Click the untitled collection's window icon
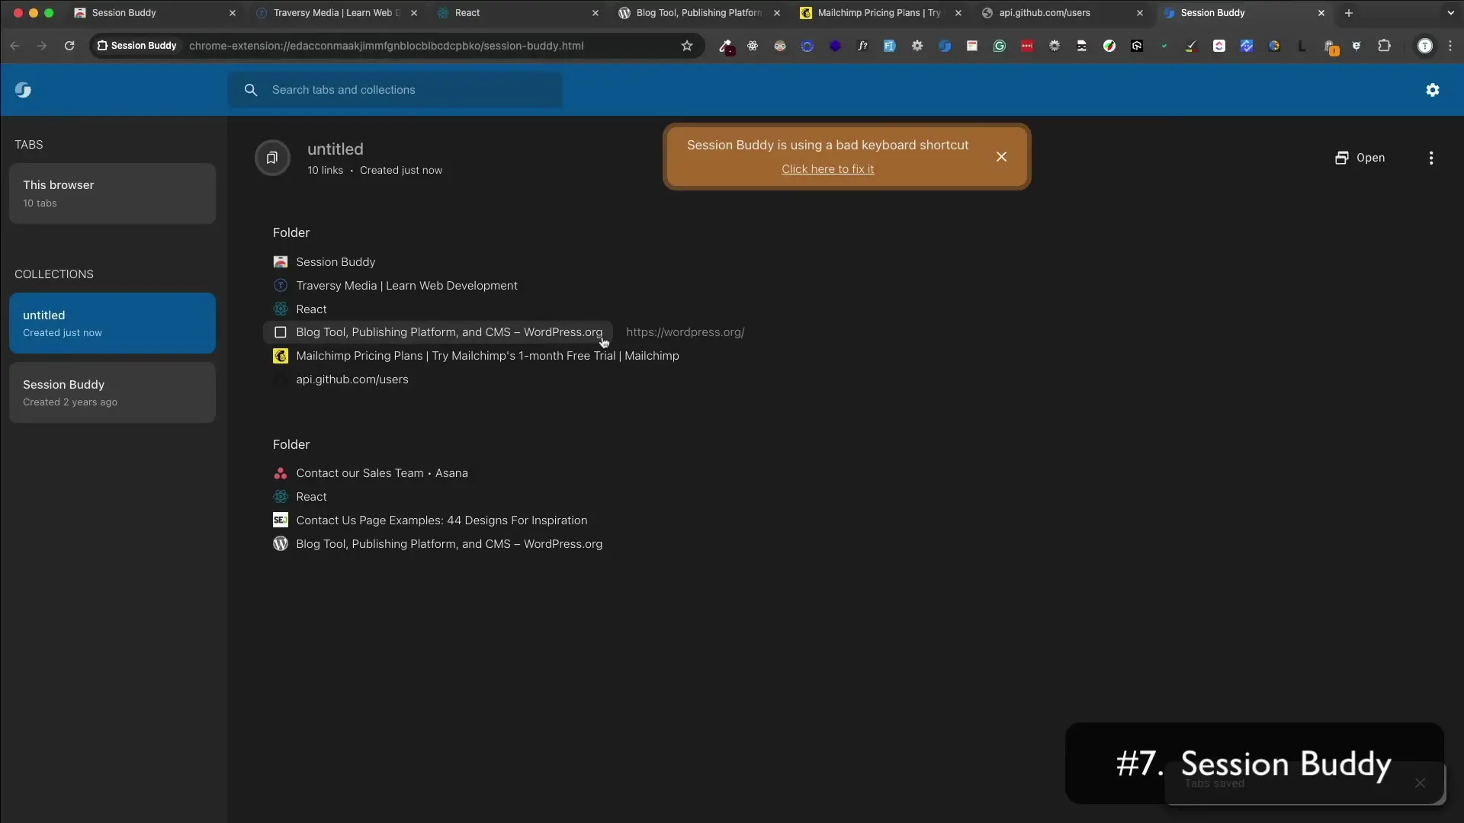This screenshot has width=1464, height=823. [272, 158]
